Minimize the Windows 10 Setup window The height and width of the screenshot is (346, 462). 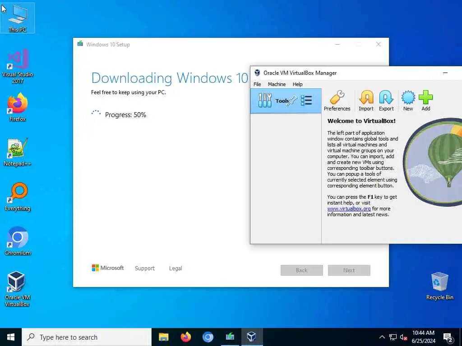coord(337,45)
